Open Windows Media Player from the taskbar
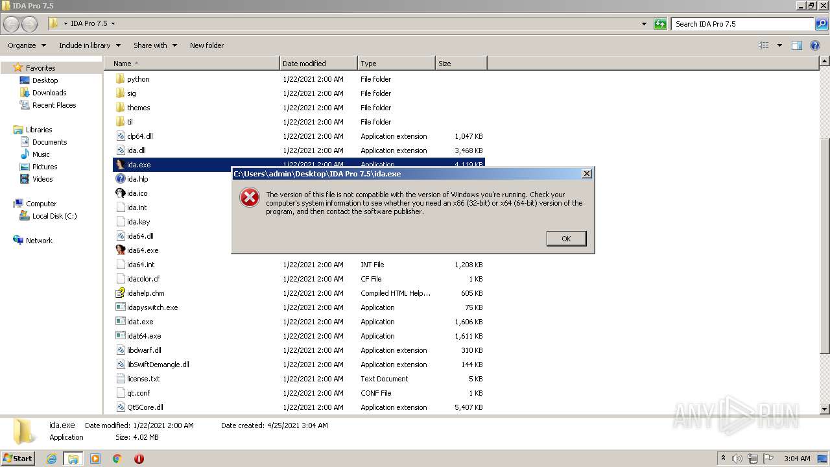The height and width of the screenshot is (467, 830). tap(95, 459)
